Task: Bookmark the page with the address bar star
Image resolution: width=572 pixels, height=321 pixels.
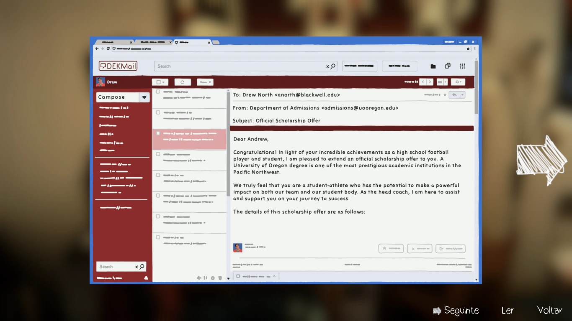Action: (469, 48)
